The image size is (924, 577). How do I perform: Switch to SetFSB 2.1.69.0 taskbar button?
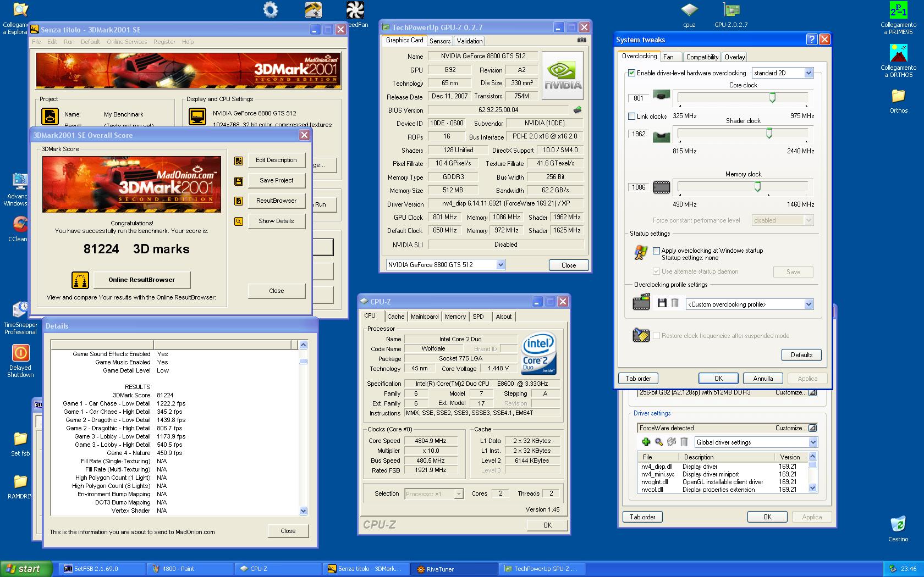tap(103, 569)
